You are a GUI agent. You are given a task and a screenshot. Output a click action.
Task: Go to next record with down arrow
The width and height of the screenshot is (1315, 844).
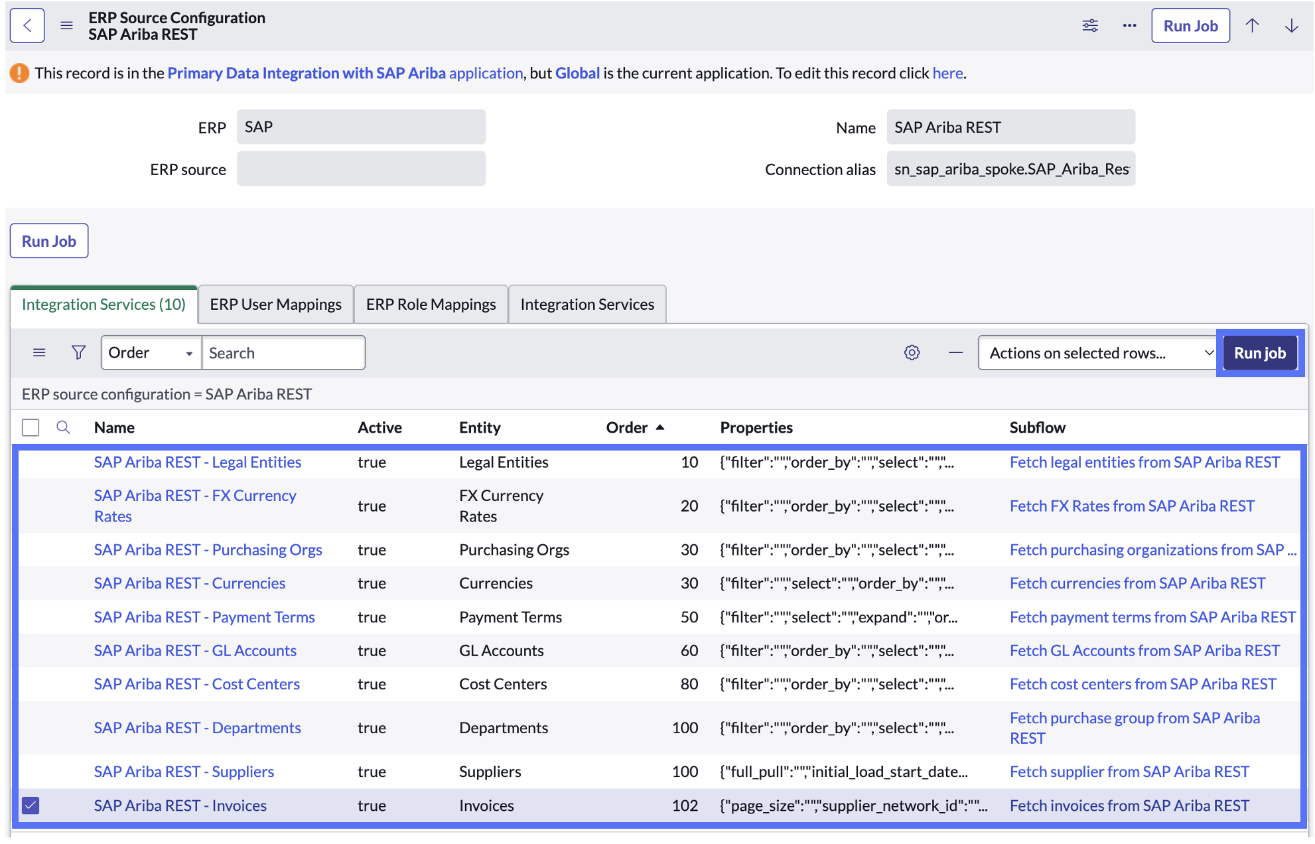pos(1291,26)
